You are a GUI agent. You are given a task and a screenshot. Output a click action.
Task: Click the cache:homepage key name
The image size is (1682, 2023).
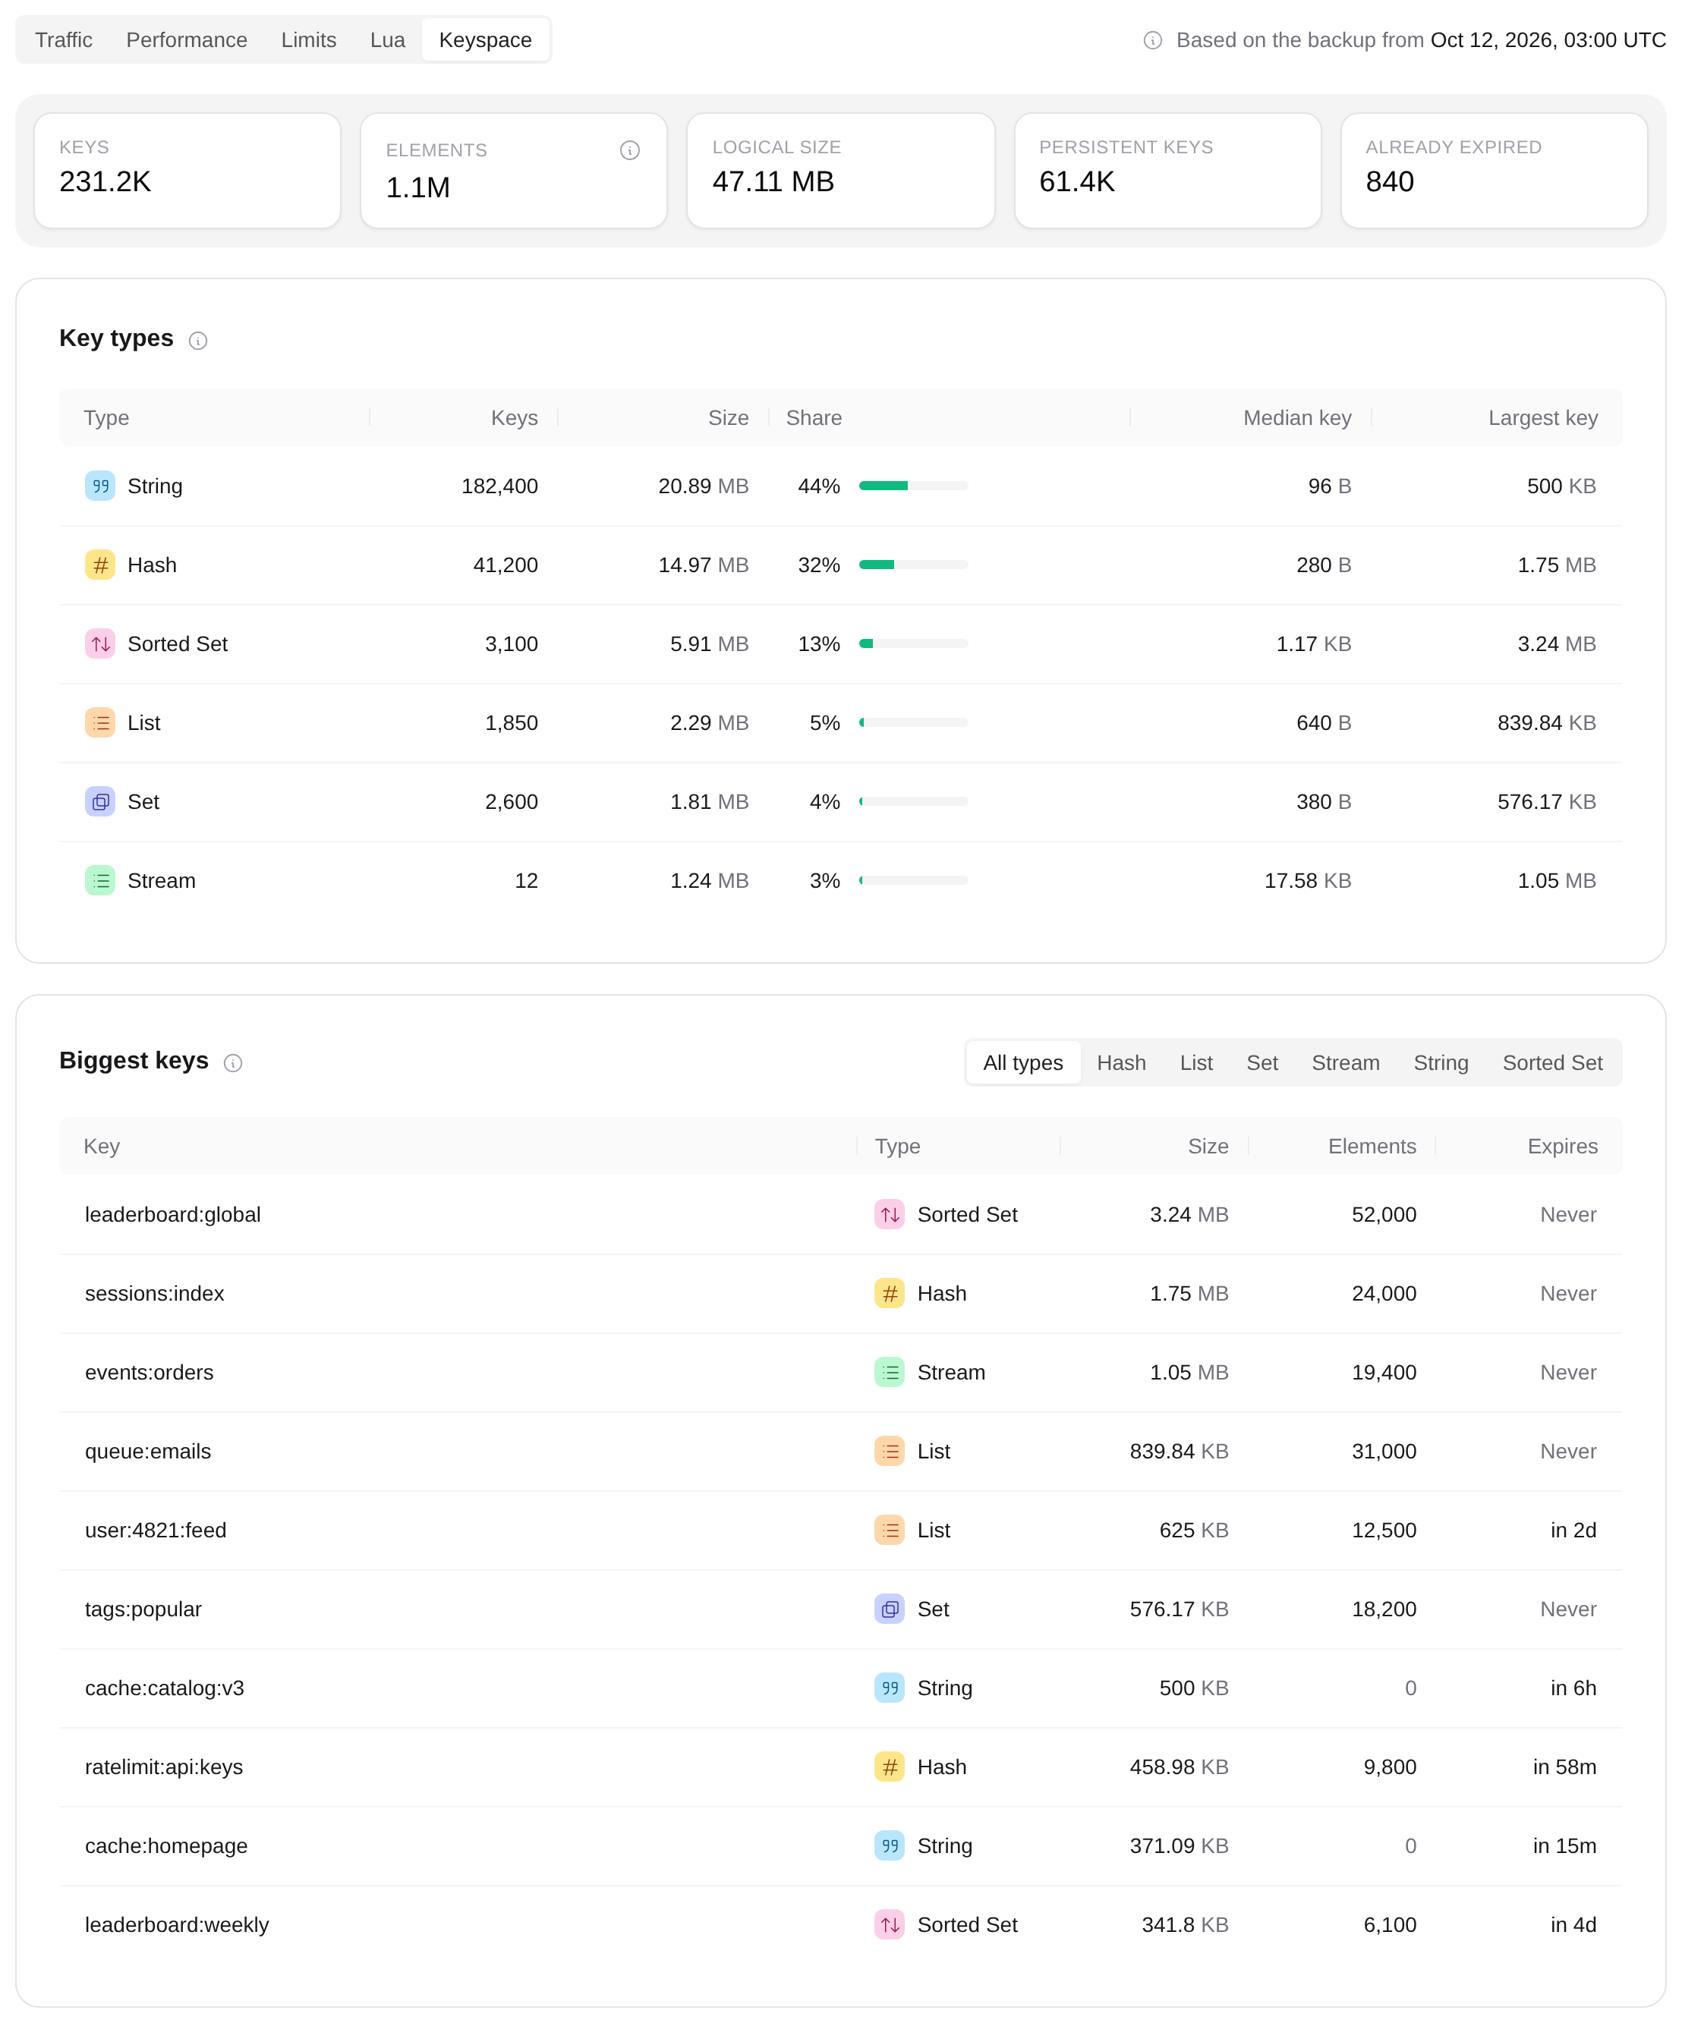pyautogui.click(x=167, y=1847)
